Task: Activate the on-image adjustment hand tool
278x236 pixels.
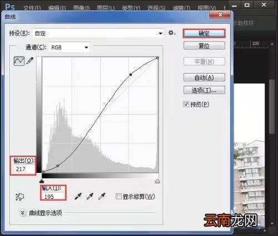Action: coord(19,197)
